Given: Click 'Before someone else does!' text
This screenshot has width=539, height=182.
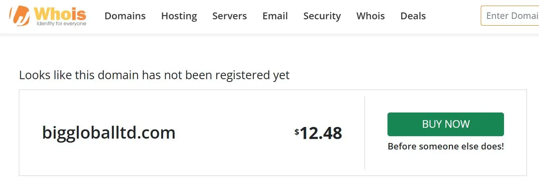Looking at the screenshot, I should tap(446, 146).
